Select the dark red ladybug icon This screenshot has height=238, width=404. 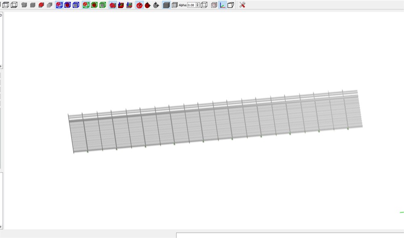147,5
